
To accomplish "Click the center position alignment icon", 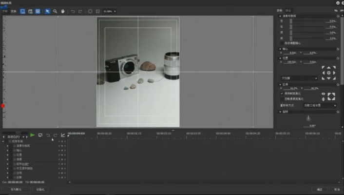I will coord(328,73).
